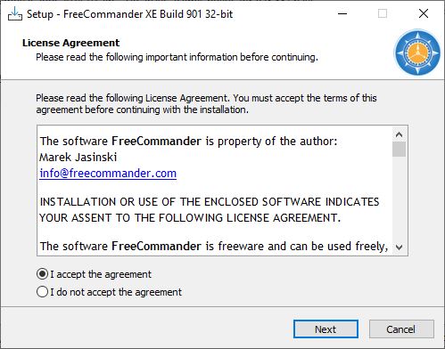Click the scrollbar track below the thumb
Image resolution: width=445 pixels, height=349 pixels.
(x=399, y=199)
